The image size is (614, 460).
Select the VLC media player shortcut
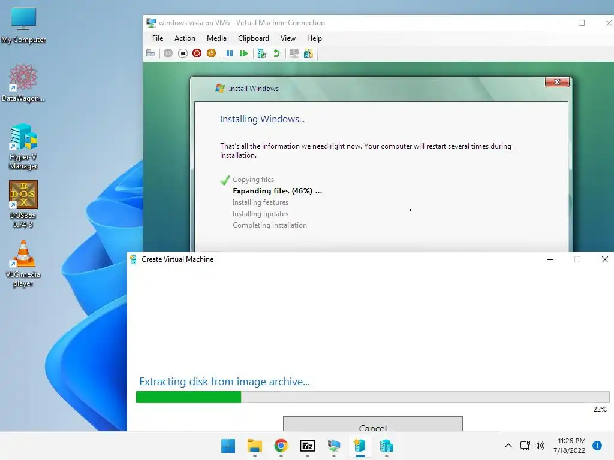[23, 264]
